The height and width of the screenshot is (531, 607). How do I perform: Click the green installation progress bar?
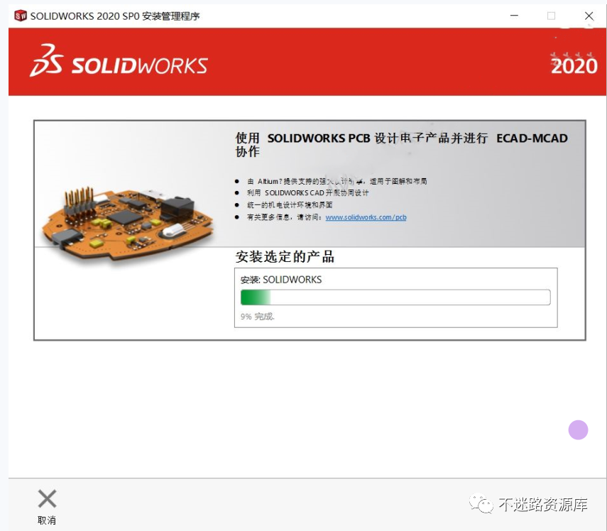click(x=395, y=297)
